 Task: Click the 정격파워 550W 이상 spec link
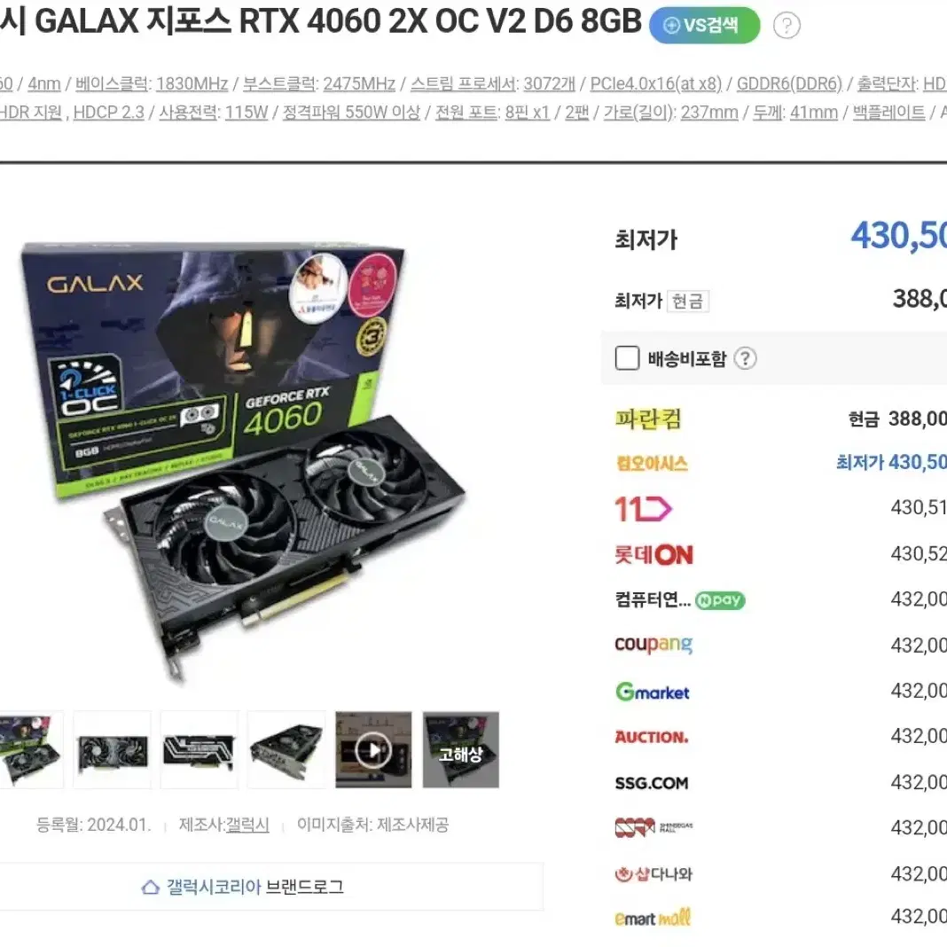click(x=351, y=113)
